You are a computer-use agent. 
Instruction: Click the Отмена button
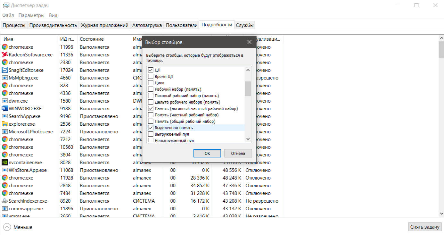[x=238, y=153]
